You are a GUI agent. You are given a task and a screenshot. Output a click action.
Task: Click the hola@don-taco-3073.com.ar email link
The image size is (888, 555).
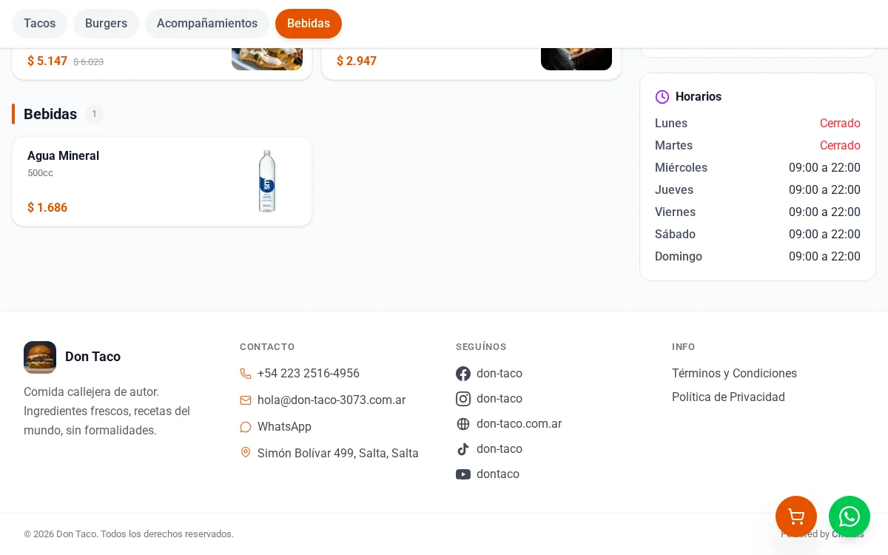pyautogui.click(x=332, y=400)
